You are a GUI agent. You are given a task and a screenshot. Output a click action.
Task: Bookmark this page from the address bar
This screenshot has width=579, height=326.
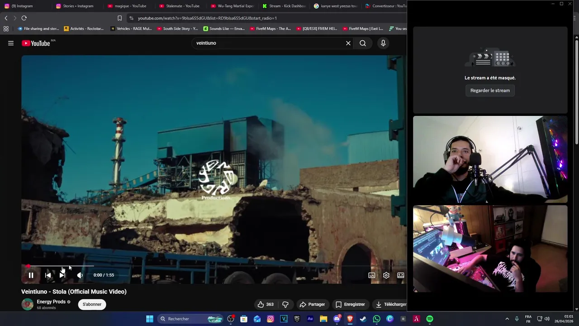119,18
